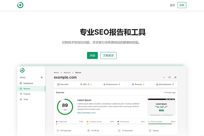Click the Tools sidebar icon

pos(21,99)
